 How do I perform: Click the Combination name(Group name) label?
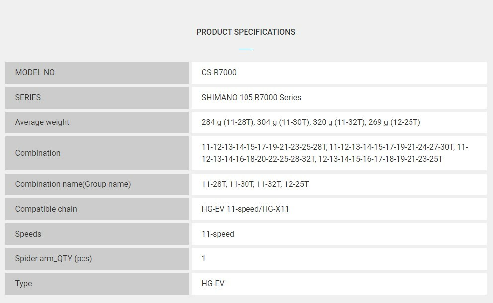73,184
